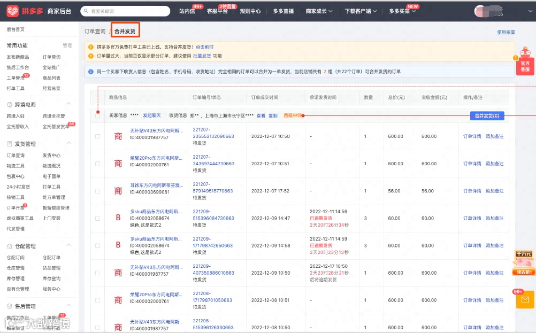Open the 批量发货 link

(x=202, y=56)
